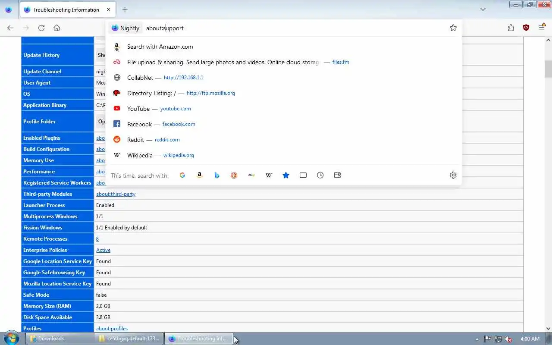Viewport: 552px width, 345px height.
Task: Open the YouTube suggestion
Action: pos(284,109)
